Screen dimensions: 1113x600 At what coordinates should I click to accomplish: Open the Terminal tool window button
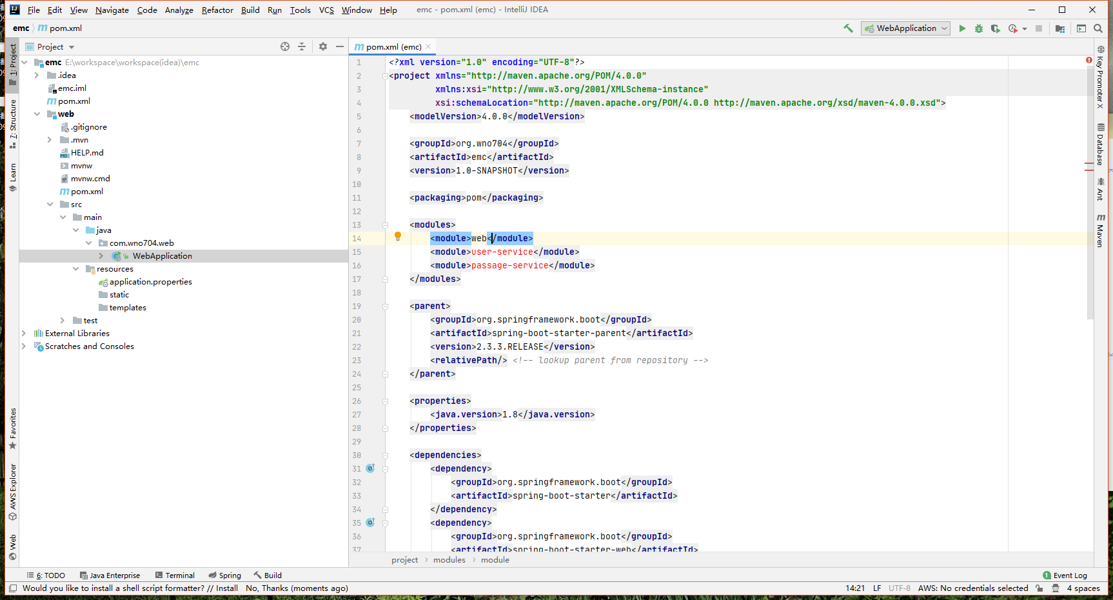click(175, 575)
